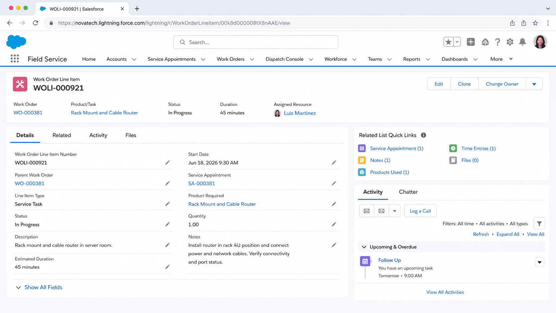556x313 pixels.
Task: Edit the Line Item Type pencil icon
Action: pyautogui.click(x=167, y=204)
